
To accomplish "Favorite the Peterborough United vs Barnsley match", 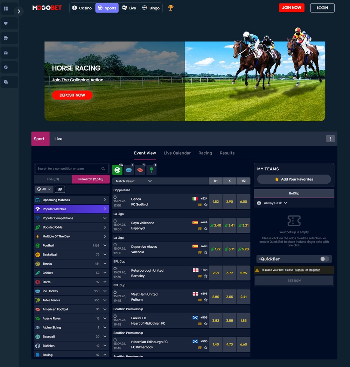I will [205, 276].
